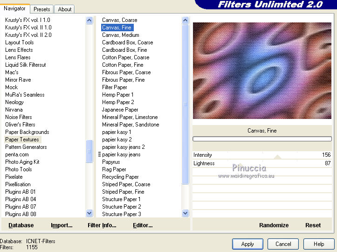This screenshot has width=337, height=252.
Task: Select Paper Textures category
Action: click(22, 140)
